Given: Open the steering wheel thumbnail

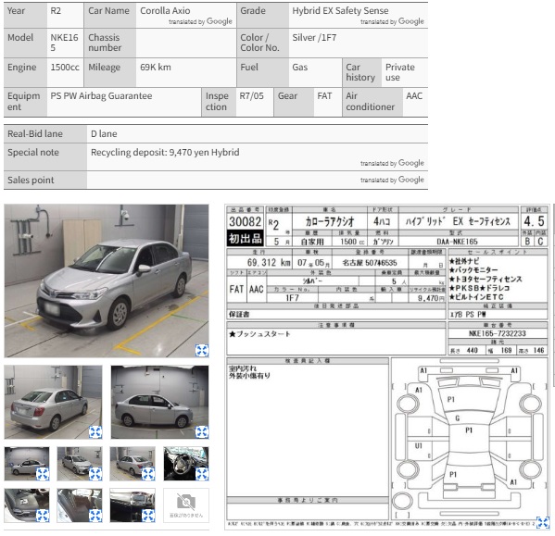Looking at the screenshot, I should (x=186, y=464).
